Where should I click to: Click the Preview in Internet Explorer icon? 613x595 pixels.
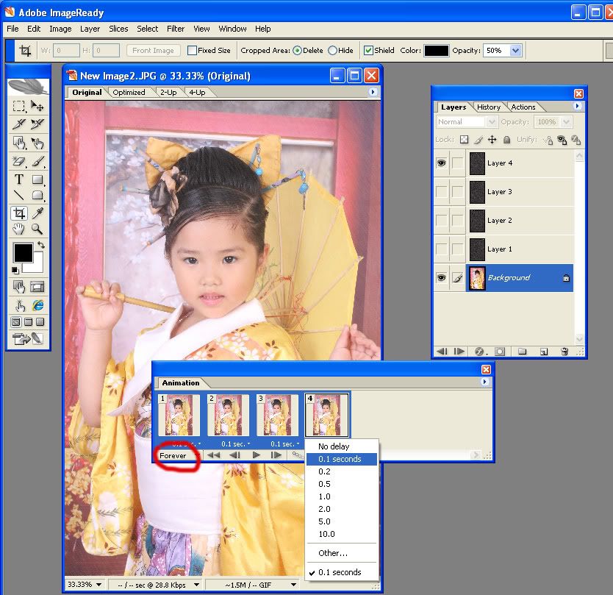point(37,305)
